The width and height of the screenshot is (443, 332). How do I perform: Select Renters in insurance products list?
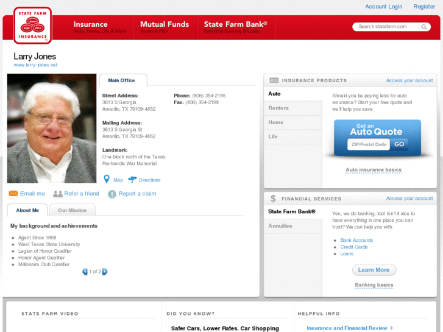click(293, 108)
